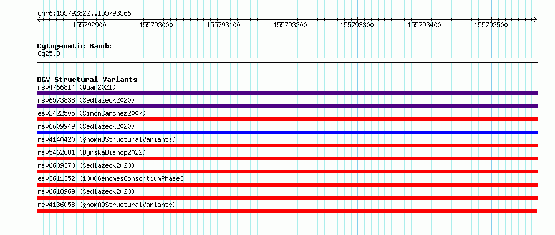Viewport: 555px width, 235px height.
Task: Select the blue bar under nsv6609949
Action: (287, 132)
